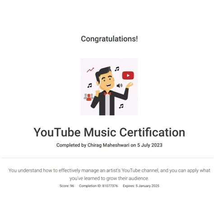Click the certification description paragraph

pyautogui.click(x=109, y=174)
